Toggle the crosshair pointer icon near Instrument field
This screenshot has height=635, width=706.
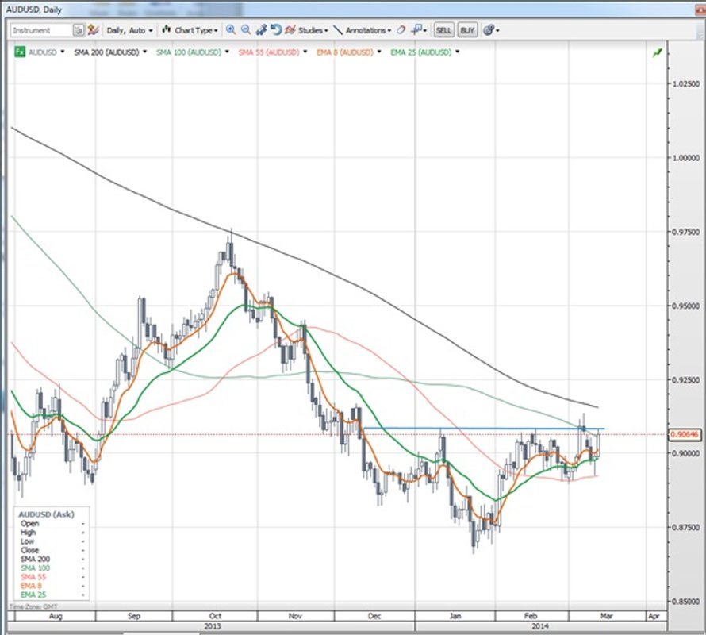[91, 30]
